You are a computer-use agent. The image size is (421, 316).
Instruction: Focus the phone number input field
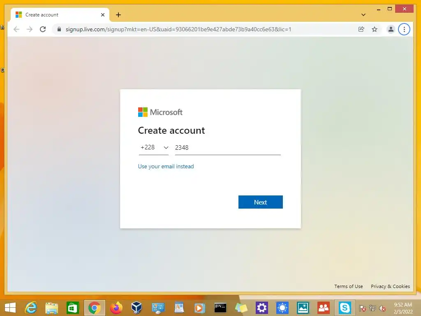(228, 148)
